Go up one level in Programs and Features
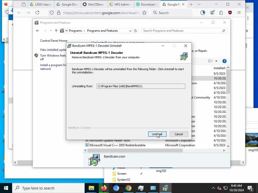This screenshot has height=193, width=258. point(56,31)
